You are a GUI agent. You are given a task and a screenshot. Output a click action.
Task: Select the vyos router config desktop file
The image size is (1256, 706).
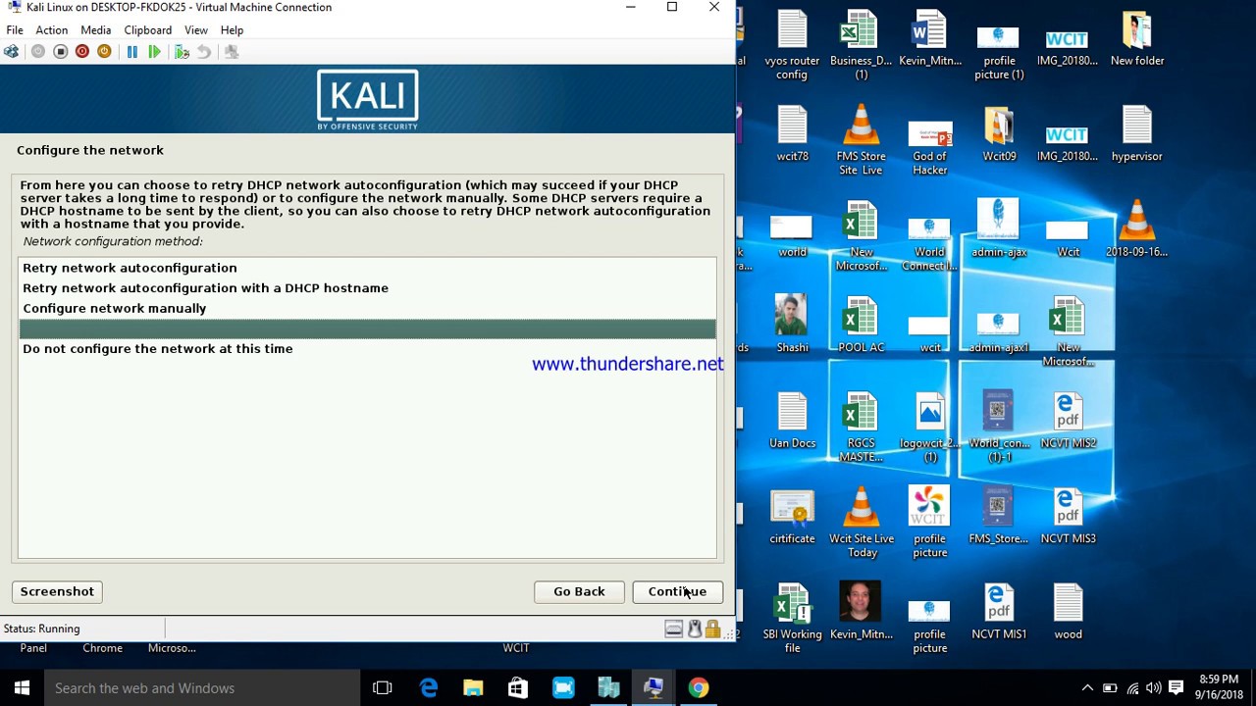[792, 46]
